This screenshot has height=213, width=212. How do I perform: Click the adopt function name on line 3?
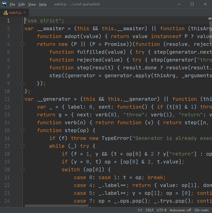(x=72, y=36)
